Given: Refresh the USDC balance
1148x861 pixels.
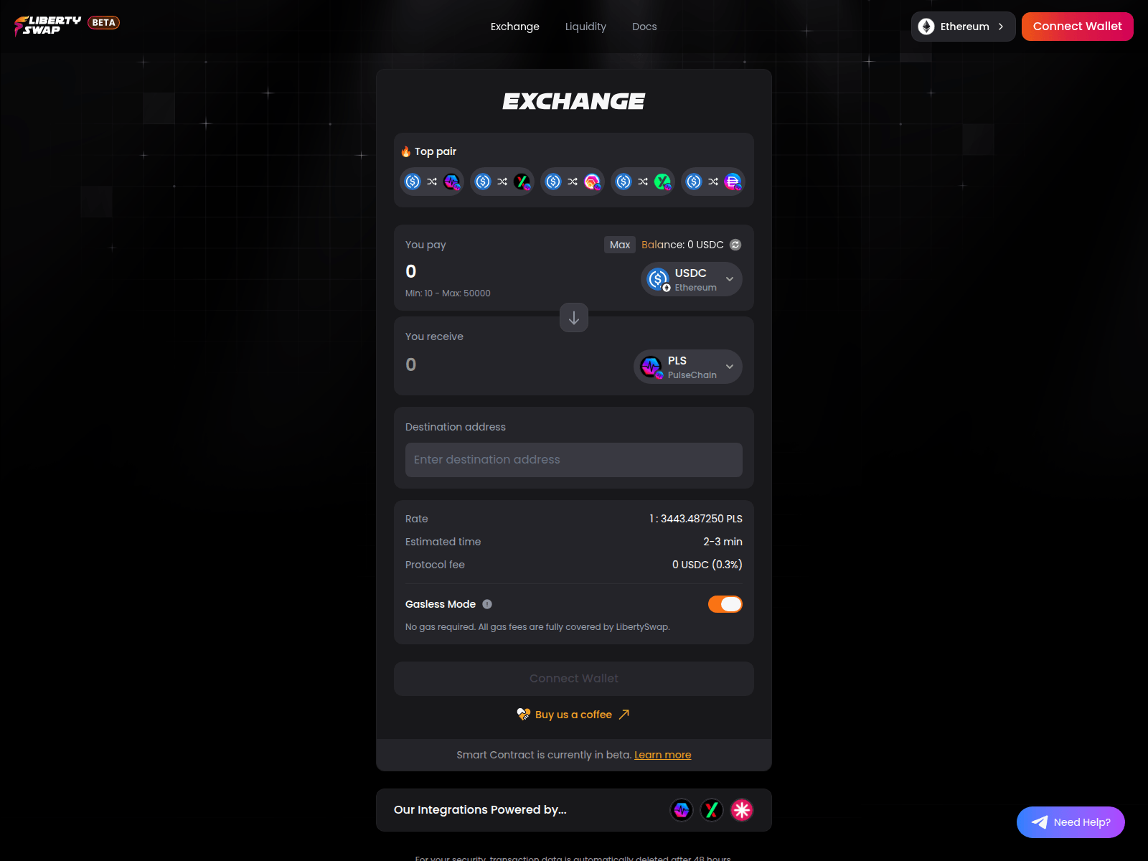Looking at the screenshot, I should tap(735, 245).
